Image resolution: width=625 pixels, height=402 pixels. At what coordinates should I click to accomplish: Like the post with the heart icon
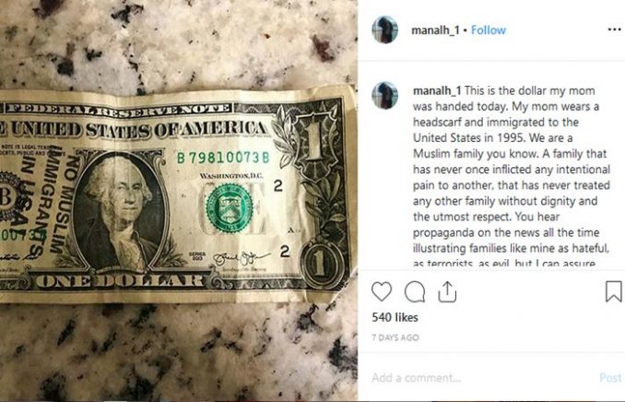point(382,291)
